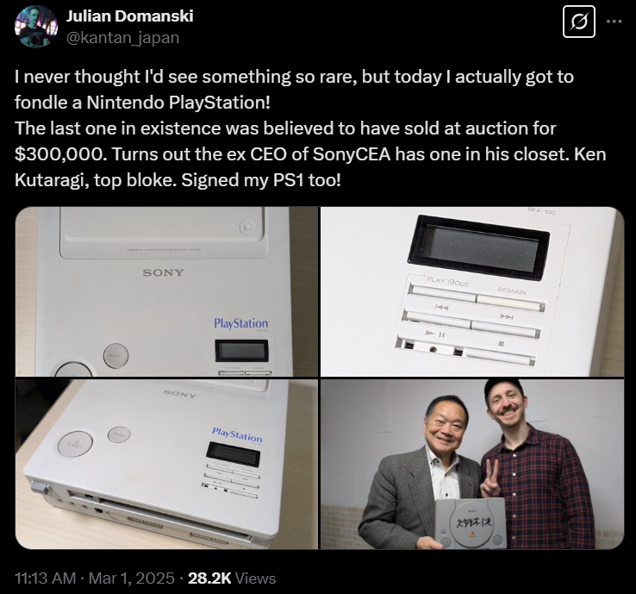Open Julian Domanski's profile avatar
This screenshot has width=636, height=594.
tap(36, 27)
